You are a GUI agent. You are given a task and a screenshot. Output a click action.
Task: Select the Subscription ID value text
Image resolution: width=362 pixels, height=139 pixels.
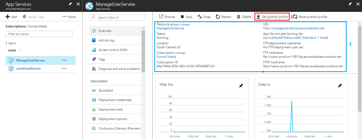(186, 66)
